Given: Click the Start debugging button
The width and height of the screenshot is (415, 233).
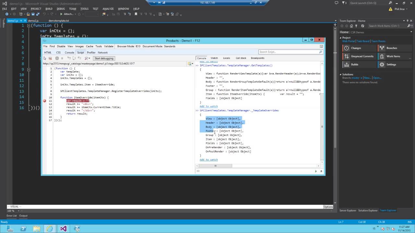Looking at the screenshot, I should point(104,58).
